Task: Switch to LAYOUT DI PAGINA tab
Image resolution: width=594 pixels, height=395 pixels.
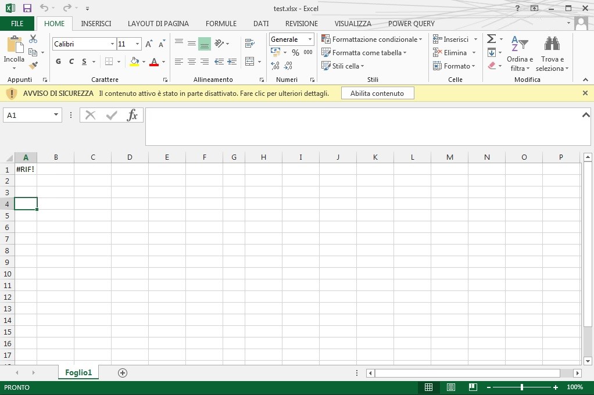Action: click(x=158, y=23)
